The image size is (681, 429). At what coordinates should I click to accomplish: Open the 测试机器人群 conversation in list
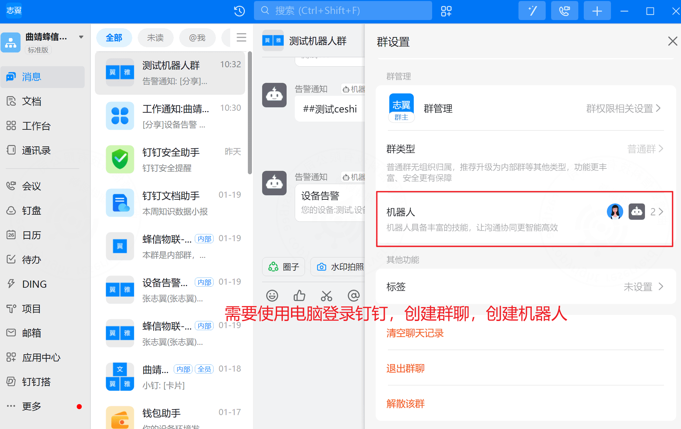(170, 73)
